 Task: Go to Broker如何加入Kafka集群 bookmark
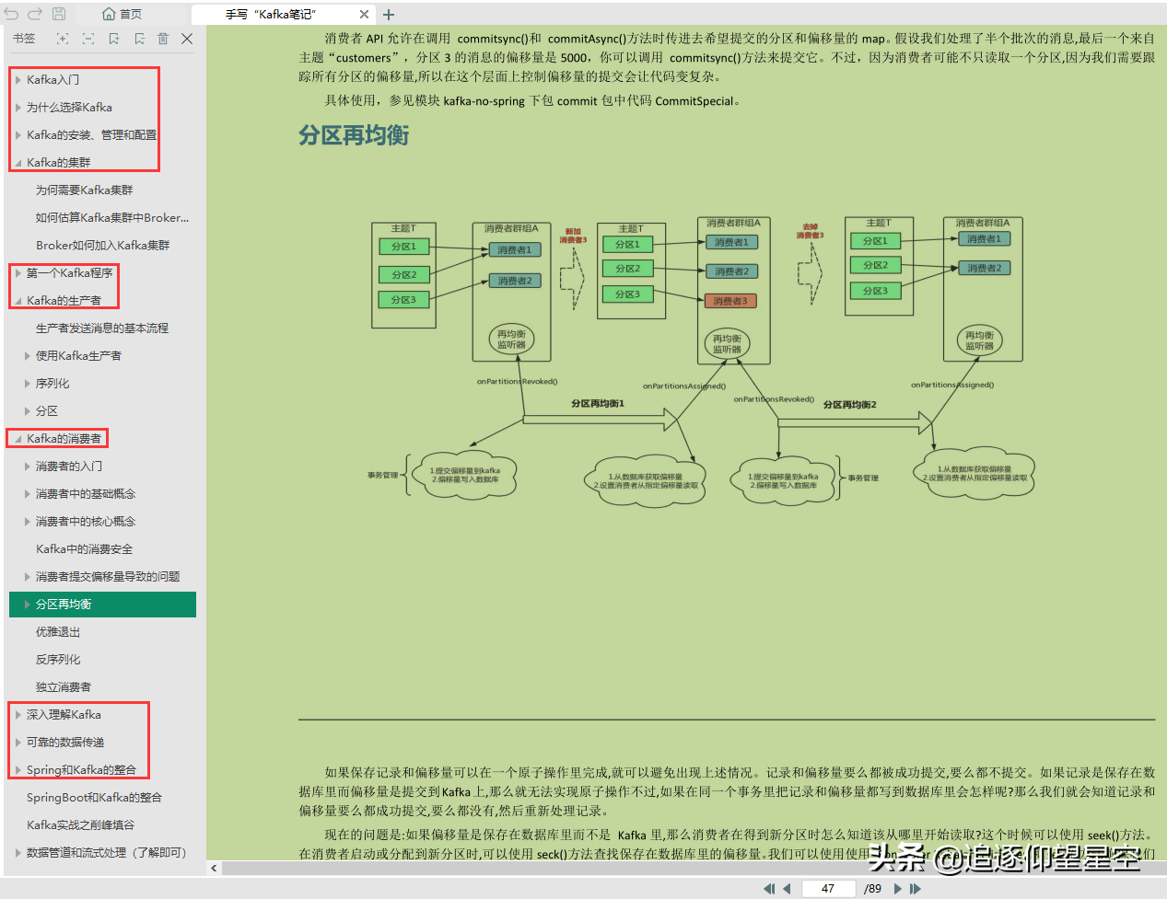(x=103, y=246)
